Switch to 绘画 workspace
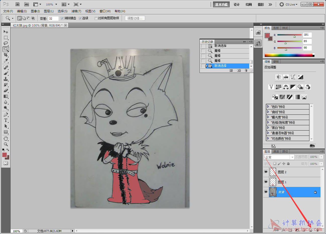The width and height of the screenshot is (326, 234). click(x=249, y=4)
